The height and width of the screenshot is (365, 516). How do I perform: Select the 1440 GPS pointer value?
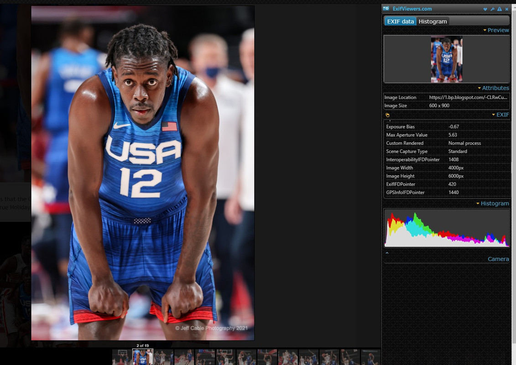tap(453, 193)
